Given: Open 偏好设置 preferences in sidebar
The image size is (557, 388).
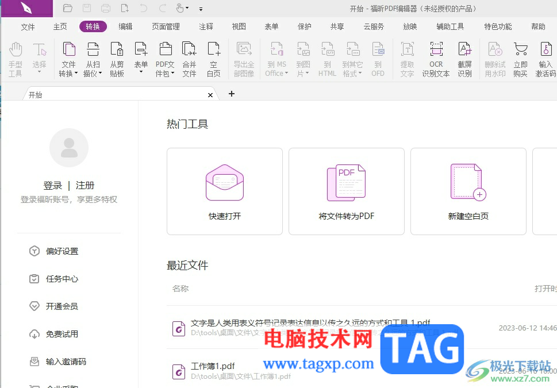Looking at the screenshot, I should [x=53, y=251].
